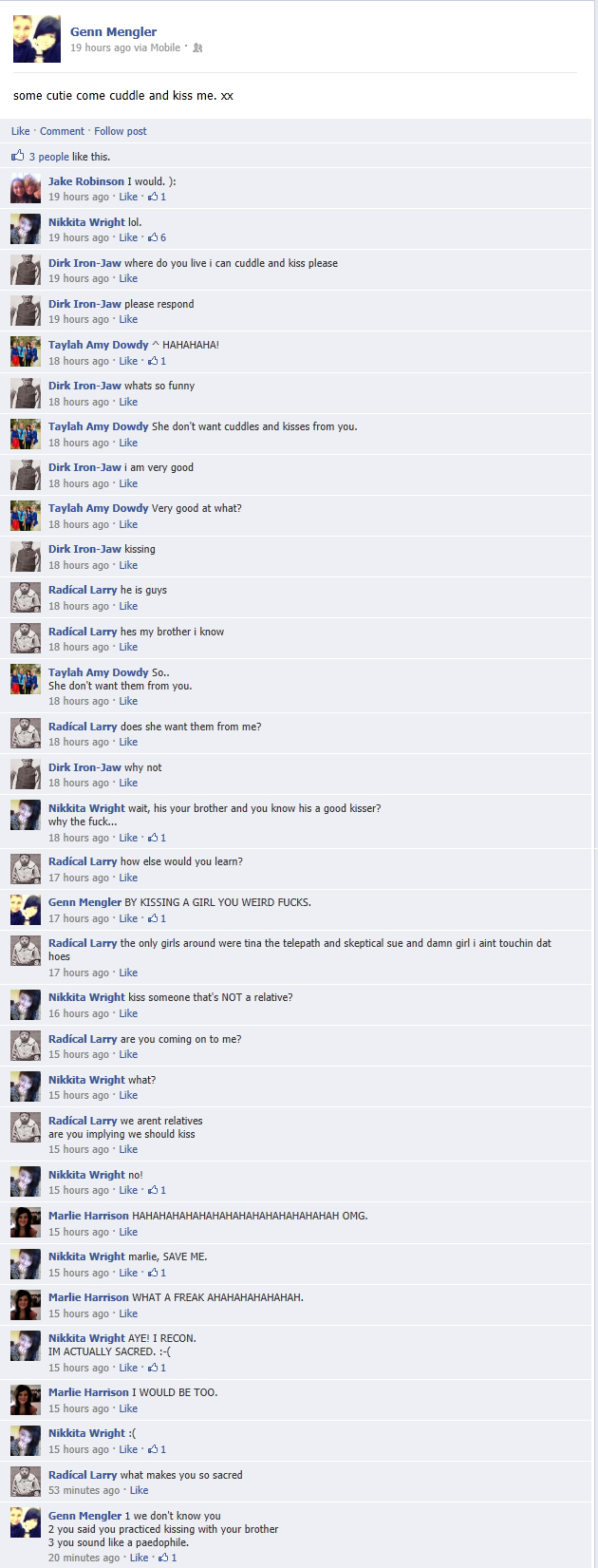
Task: Click the thumbs-up icon beside '3 people like this'
Action: click(18, 156)
